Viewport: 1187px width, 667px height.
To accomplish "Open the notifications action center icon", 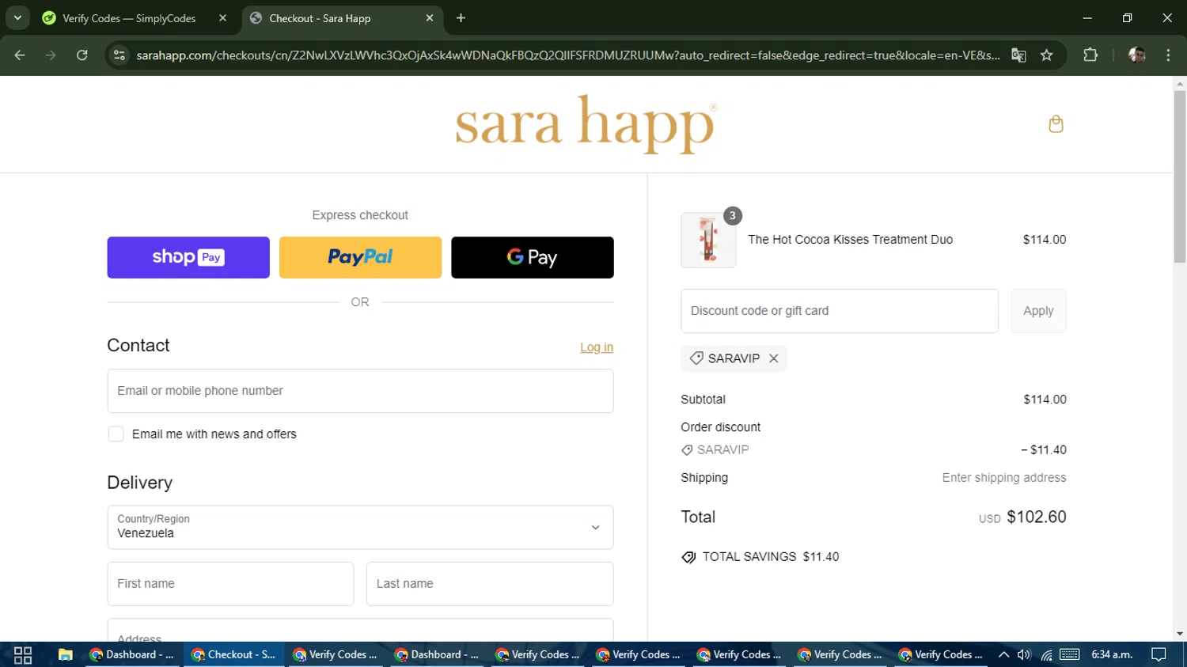I will (x=1159, y=655).
